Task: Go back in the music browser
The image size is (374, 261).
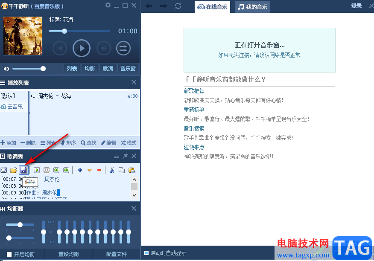Action: click(x=149, y=6)
